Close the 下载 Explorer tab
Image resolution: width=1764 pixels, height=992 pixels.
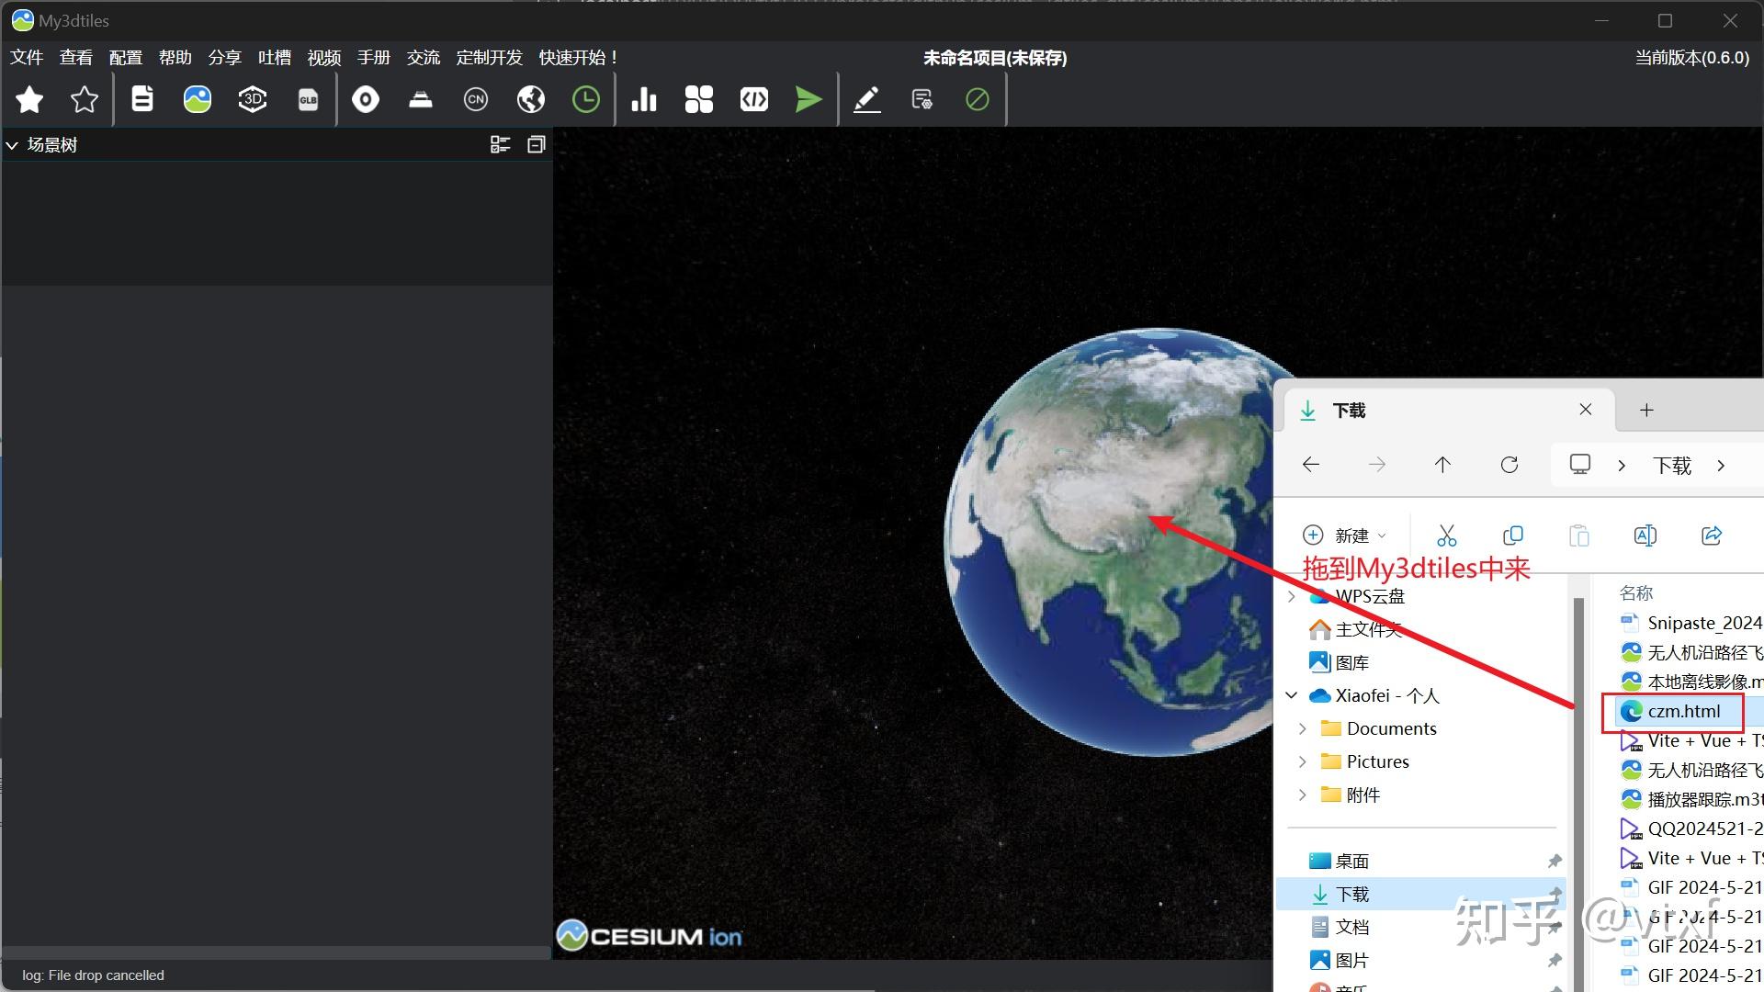pos(1586,410)
